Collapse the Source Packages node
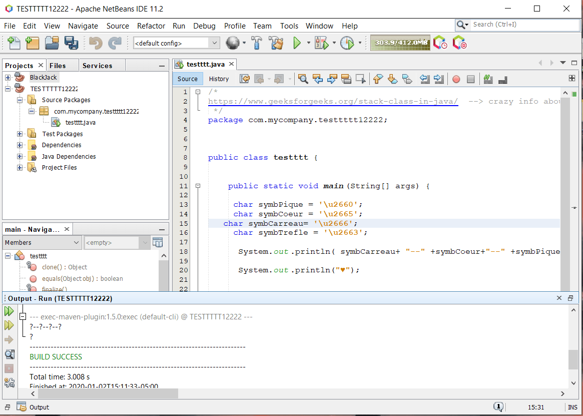Viewport: 583px width, 416px height. pos(19,100)
